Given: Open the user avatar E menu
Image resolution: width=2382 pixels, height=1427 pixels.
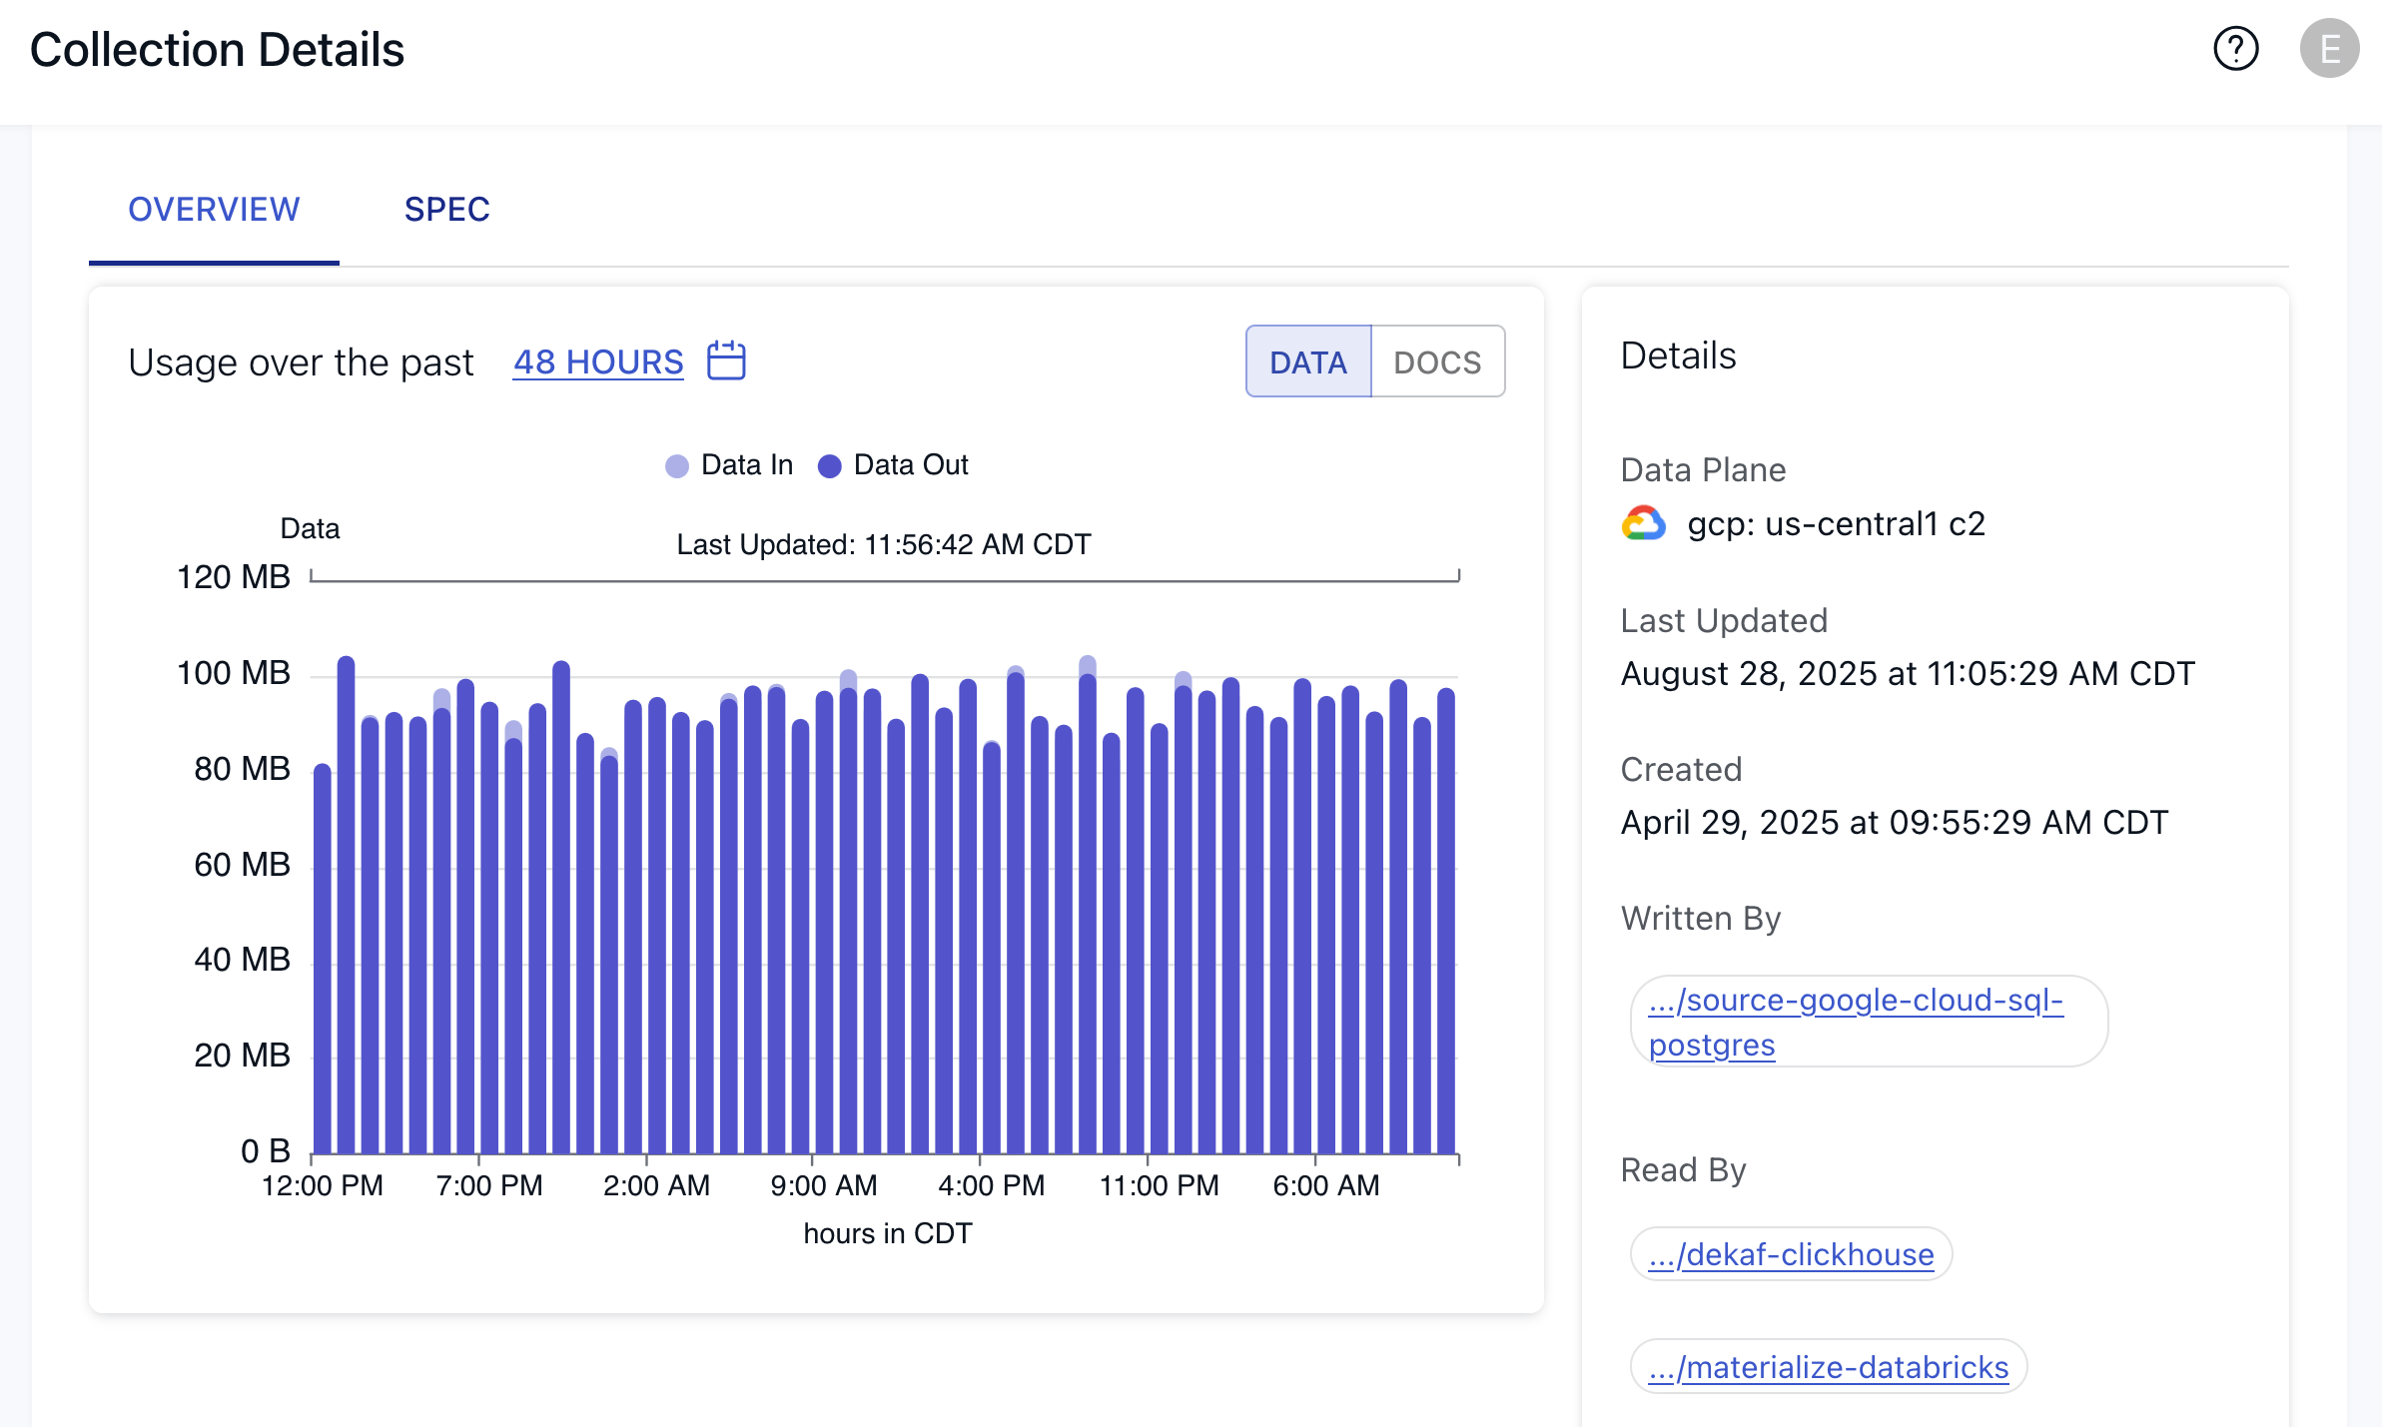Looking at the screenshot, I should (x=2329, y=49).
